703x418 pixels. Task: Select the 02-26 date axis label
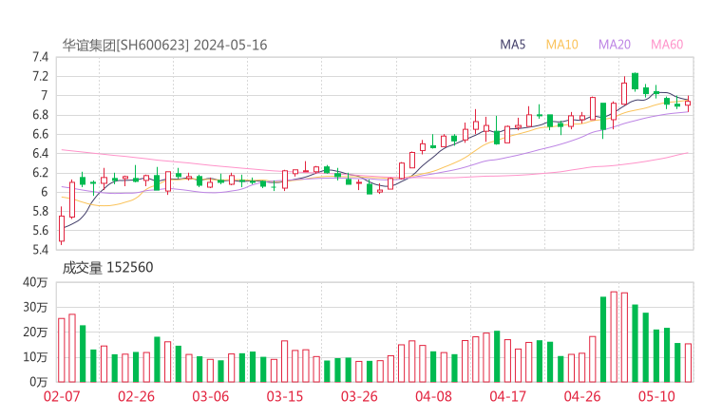138,396
